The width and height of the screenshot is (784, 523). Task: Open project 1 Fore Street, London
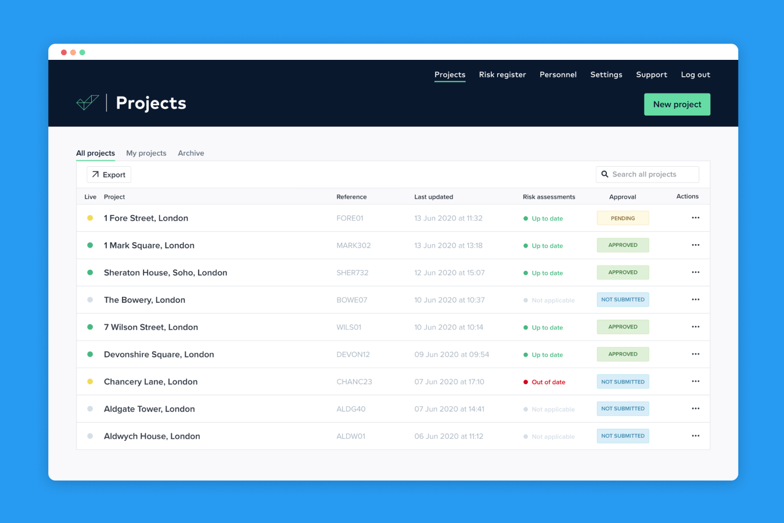(x=146, y=218)
